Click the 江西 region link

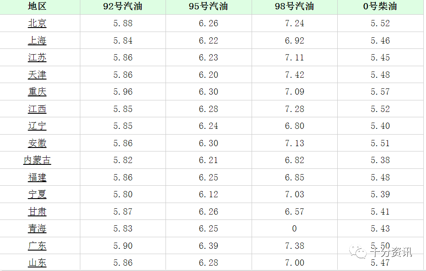pos(37,109)
